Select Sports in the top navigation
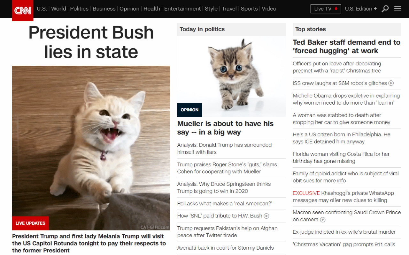The height and width of the screenshot is (255, 409). click(x=249, y=9)
